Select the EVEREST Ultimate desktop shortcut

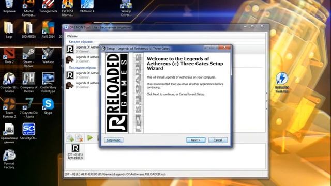(x=68, y=8)
